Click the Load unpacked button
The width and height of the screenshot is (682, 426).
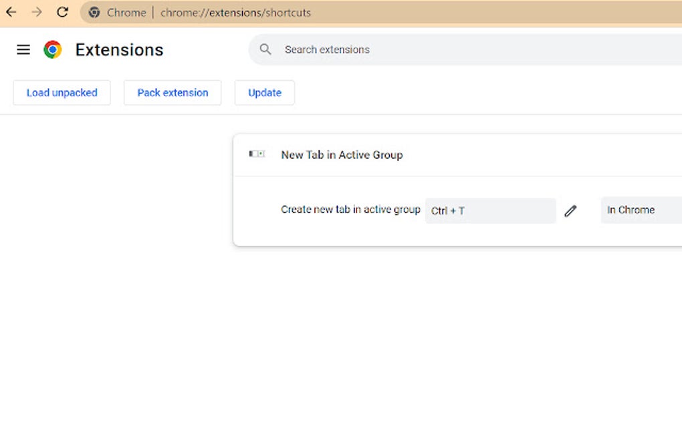point(62,93)
